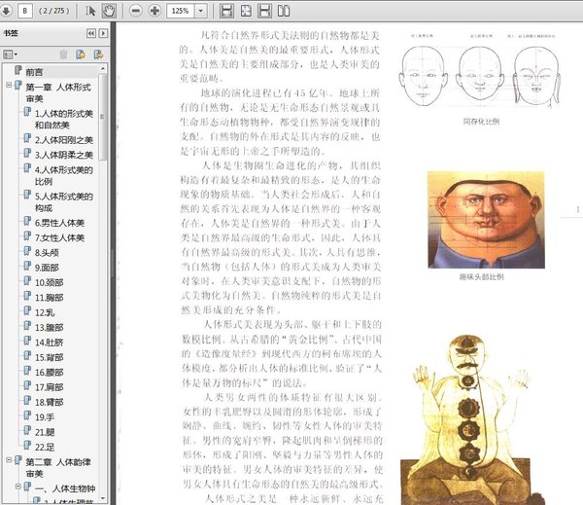Open bookmark 2.人体阳刚之美
The height and width of the screenshot is (505, 583).
63,140
